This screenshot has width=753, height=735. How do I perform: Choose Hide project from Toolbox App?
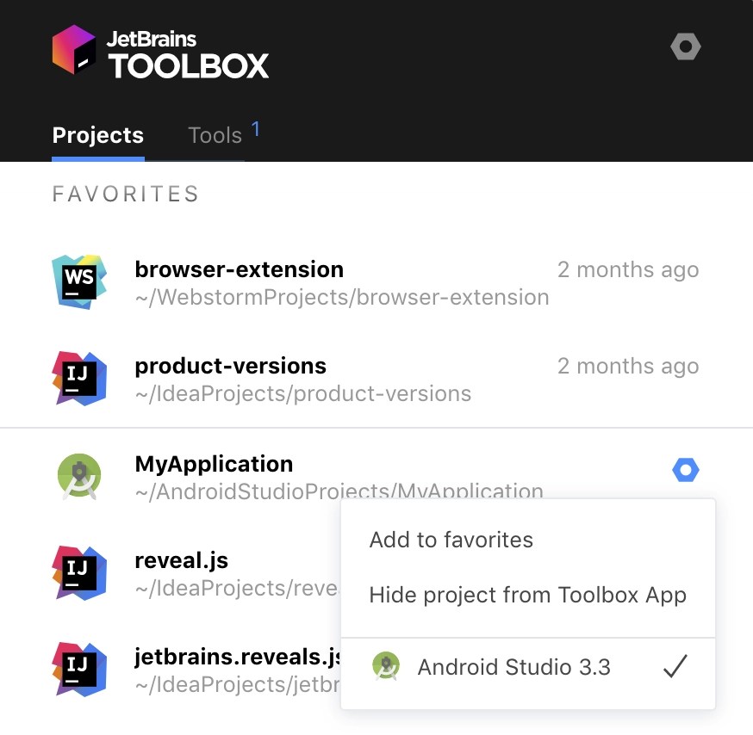528,595
